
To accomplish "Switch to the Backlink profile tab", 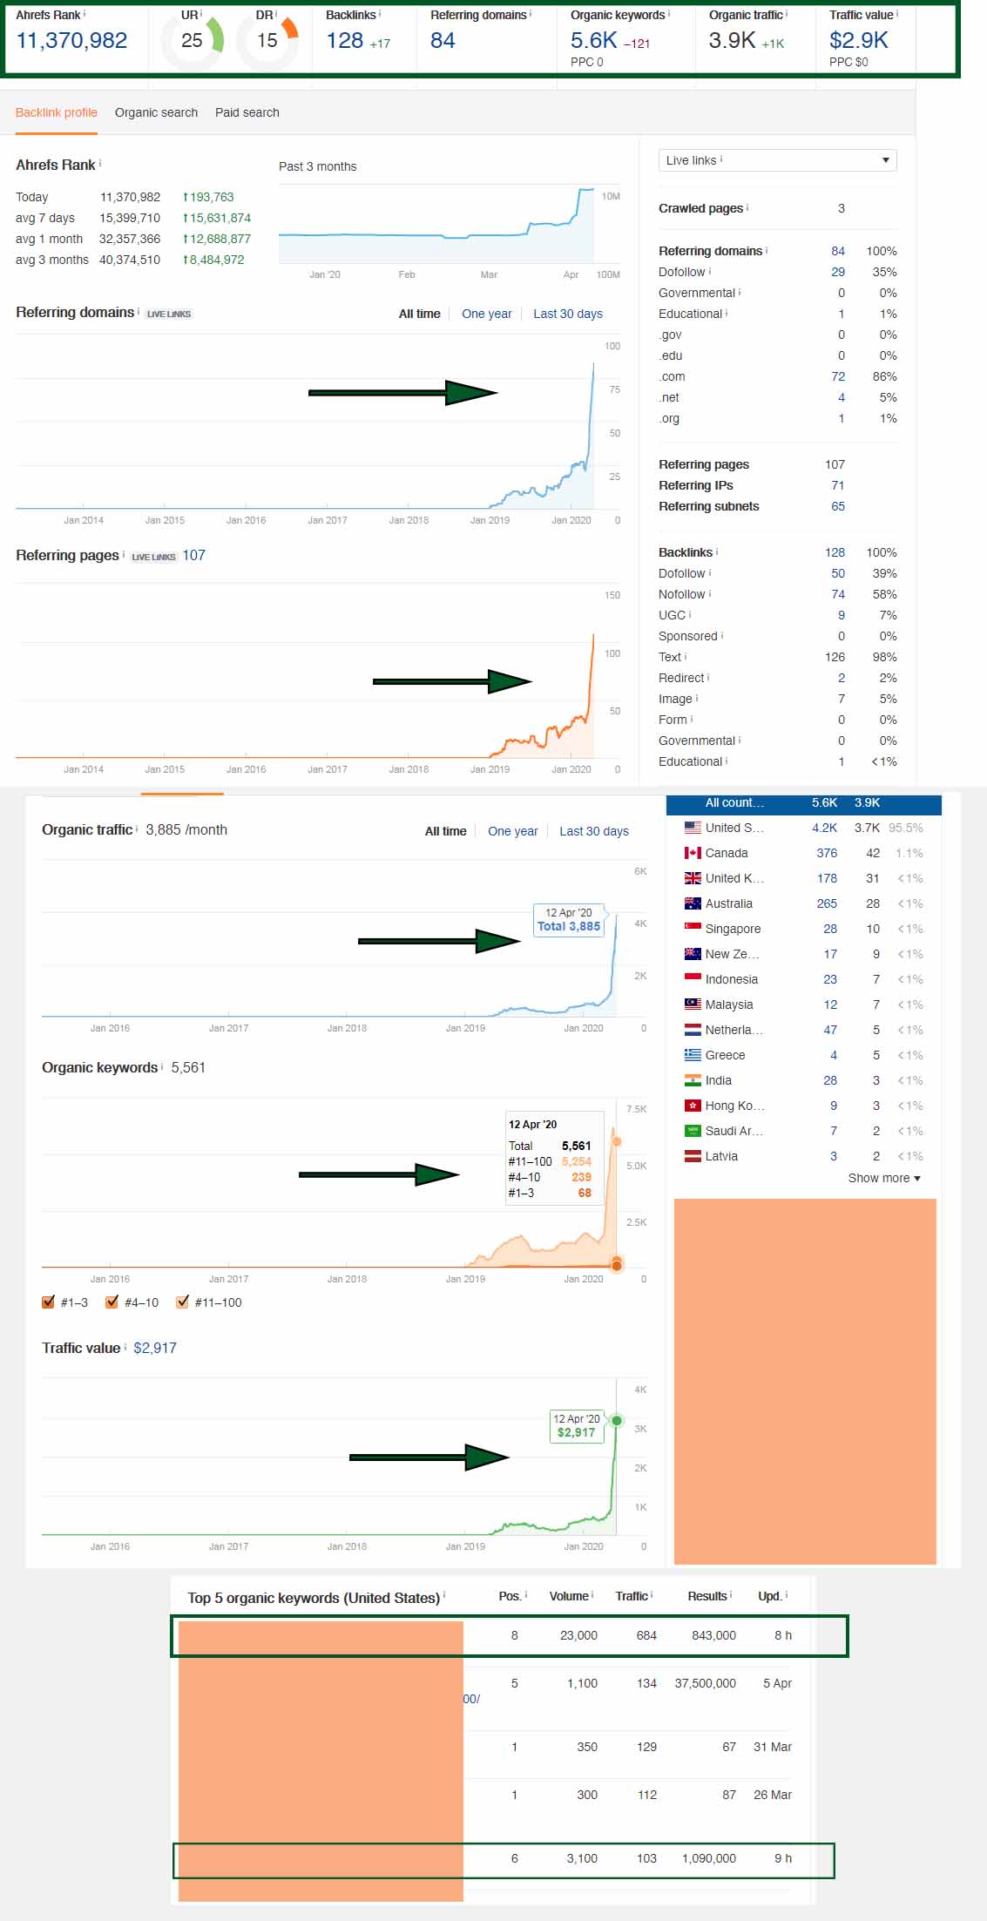I will click(x=57, y=112).
